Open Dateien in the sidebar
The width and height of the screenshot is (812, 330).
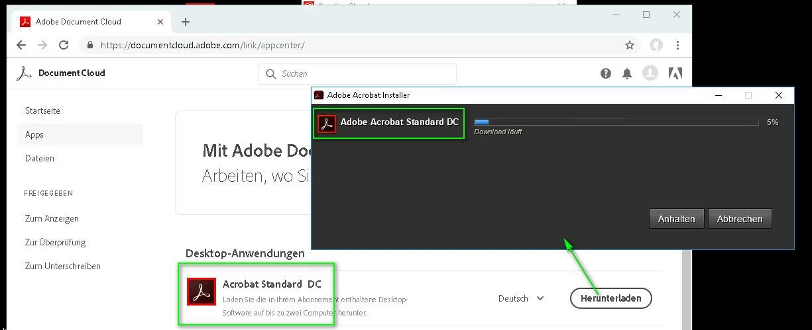(x=40, y=158)
